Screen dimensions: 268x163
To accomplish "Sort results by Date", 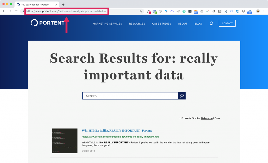I will [x=217, y=118].
